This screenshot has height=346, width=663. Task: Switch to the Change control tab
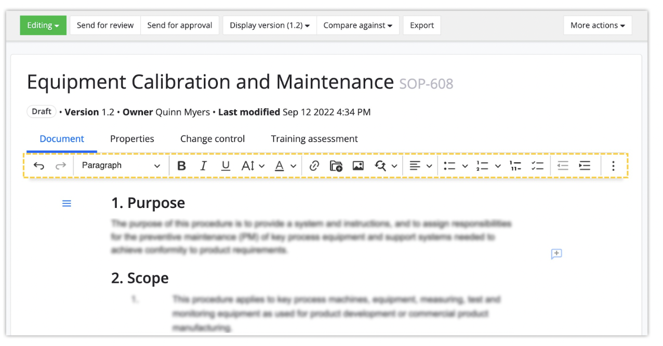coord(213,139)
